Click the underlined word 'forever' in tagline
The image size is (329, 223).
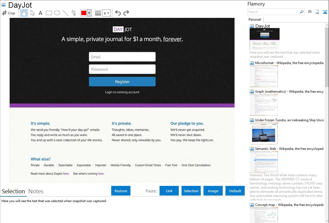click(172, 39)
